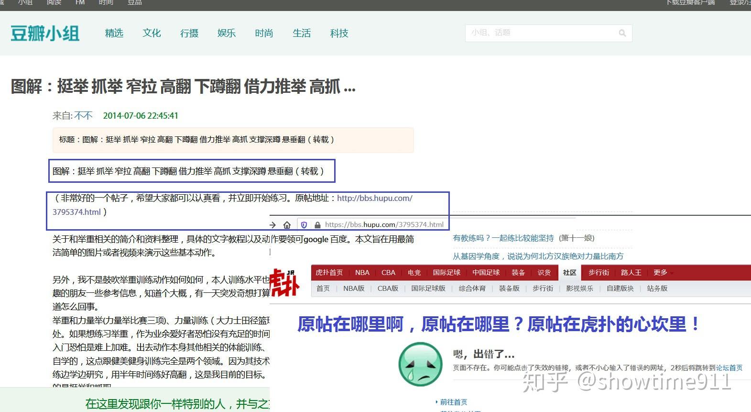Click 电竞 in the Hupu bar
This screenshot has height=412, width=751.
414,272
